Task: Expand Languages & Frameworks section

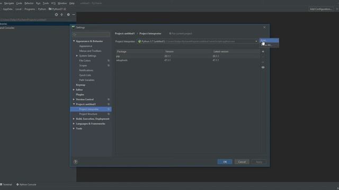Action: 74,123
